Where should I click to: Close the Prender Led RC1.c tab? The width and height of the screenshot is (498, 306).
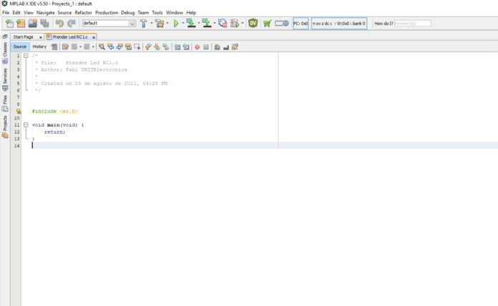(94, 36)
